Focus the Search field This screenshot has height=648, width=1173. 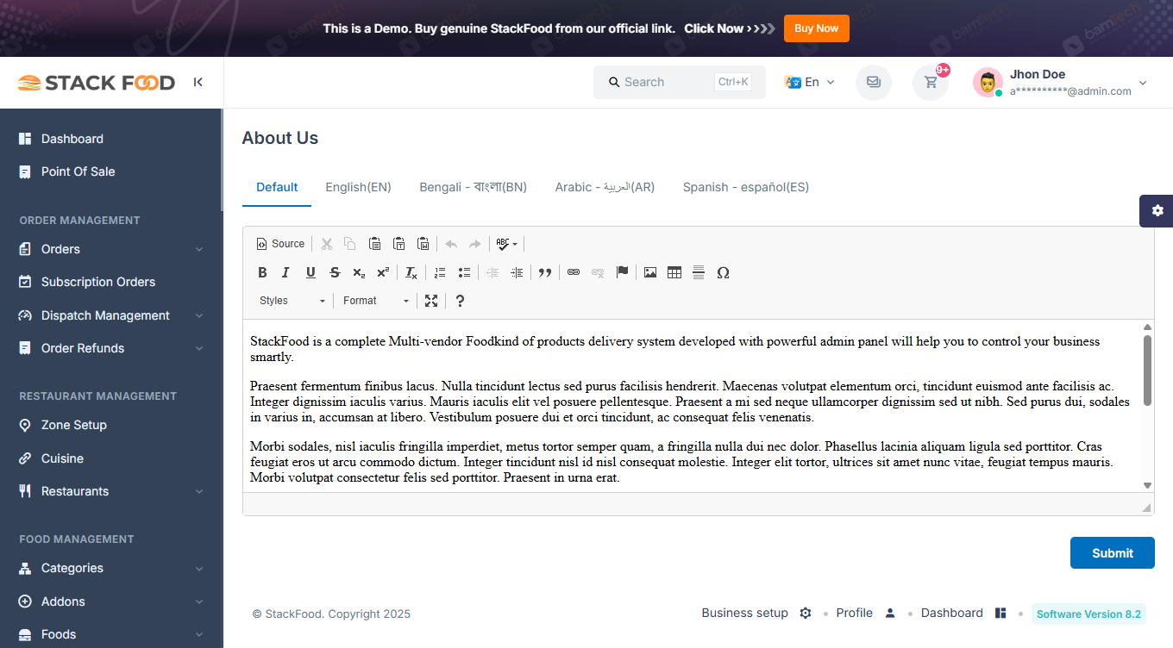680,82
